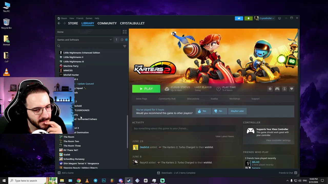The height and width of the screenshot is (184, 328).
Task: Add Karters 2 to favorites heart
Action: (x=291, y=89)
